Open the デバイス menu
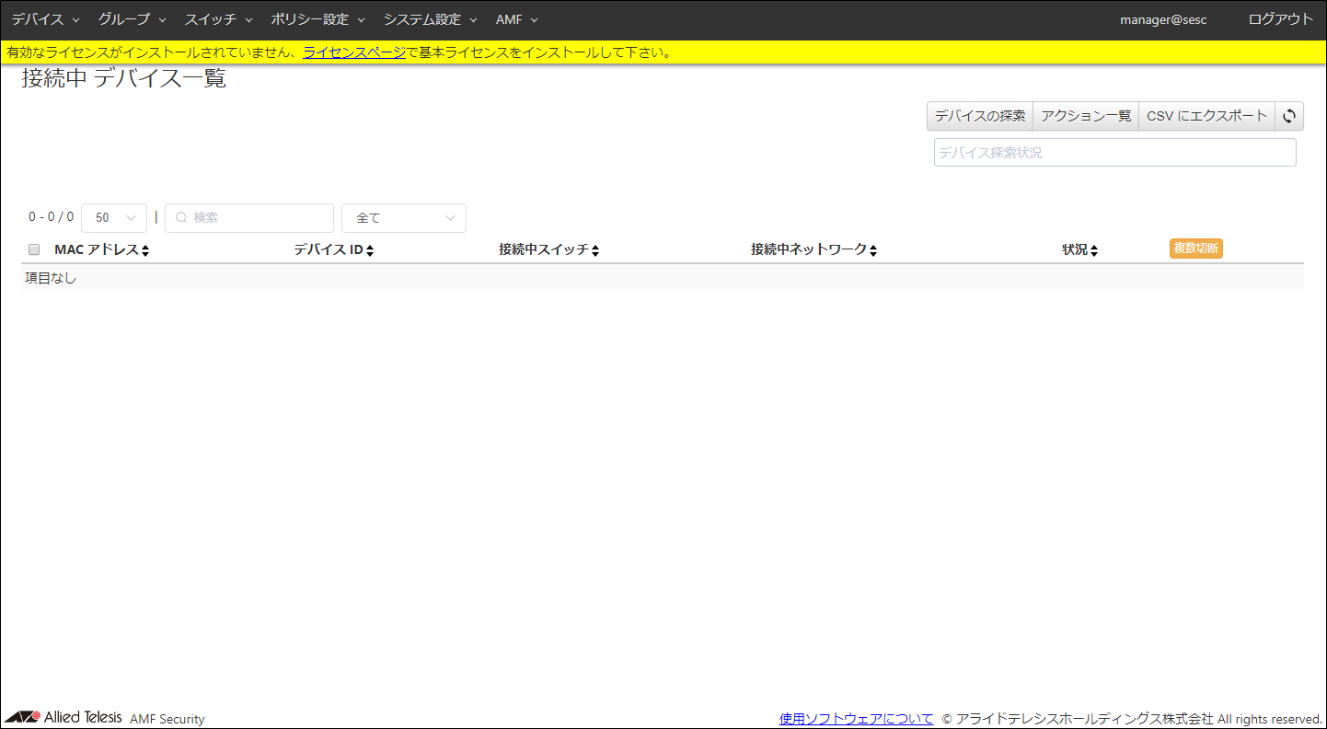1327x729 pixels. 45,19
